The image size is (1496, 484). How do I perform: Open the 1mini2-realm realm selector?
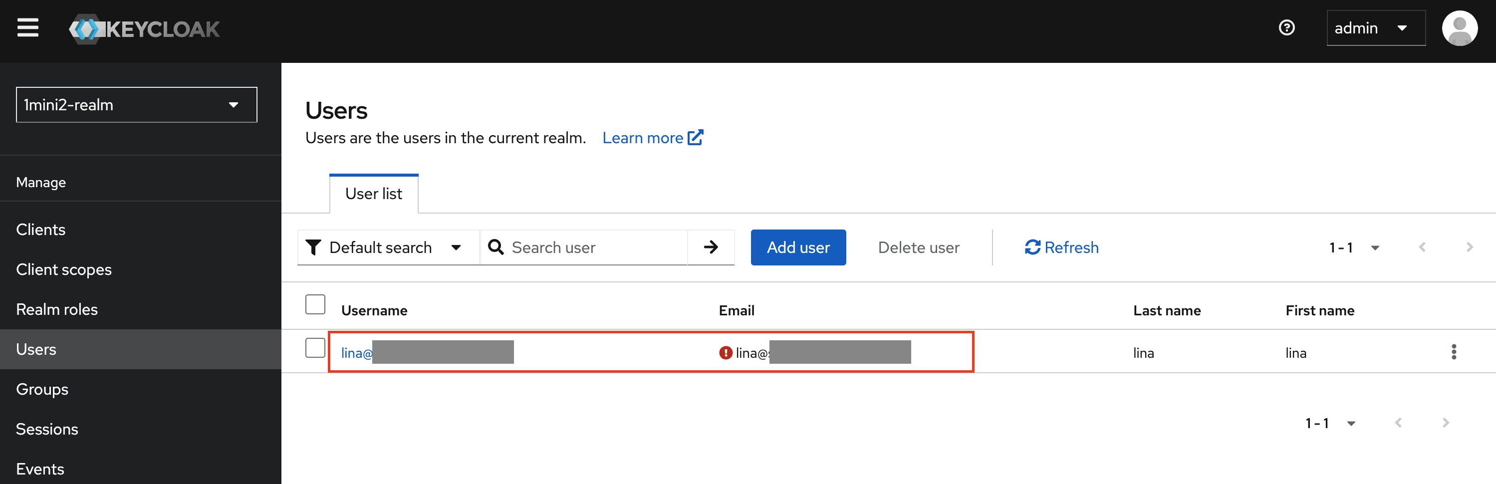point(136,105)
